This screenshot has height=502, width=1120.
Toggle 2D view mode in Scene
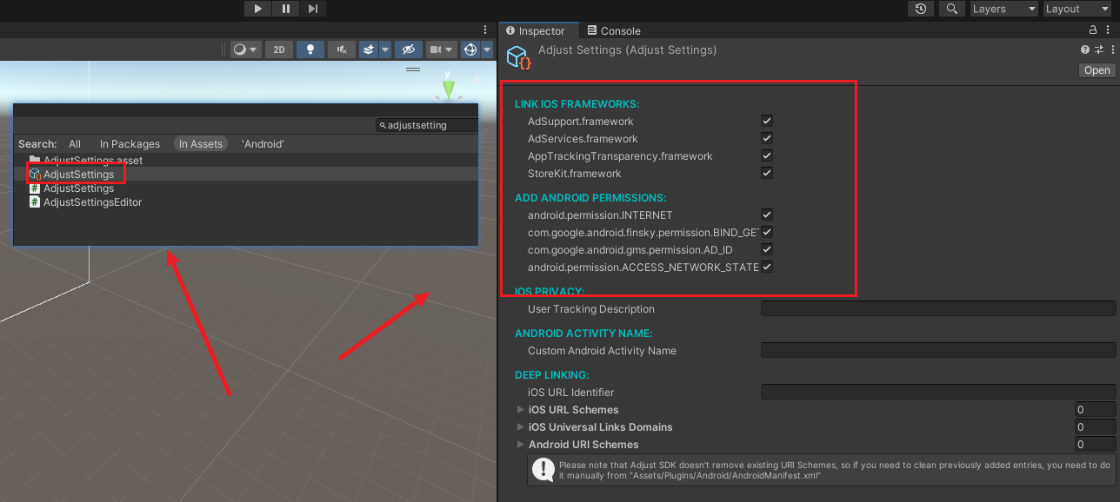point(279,50)
